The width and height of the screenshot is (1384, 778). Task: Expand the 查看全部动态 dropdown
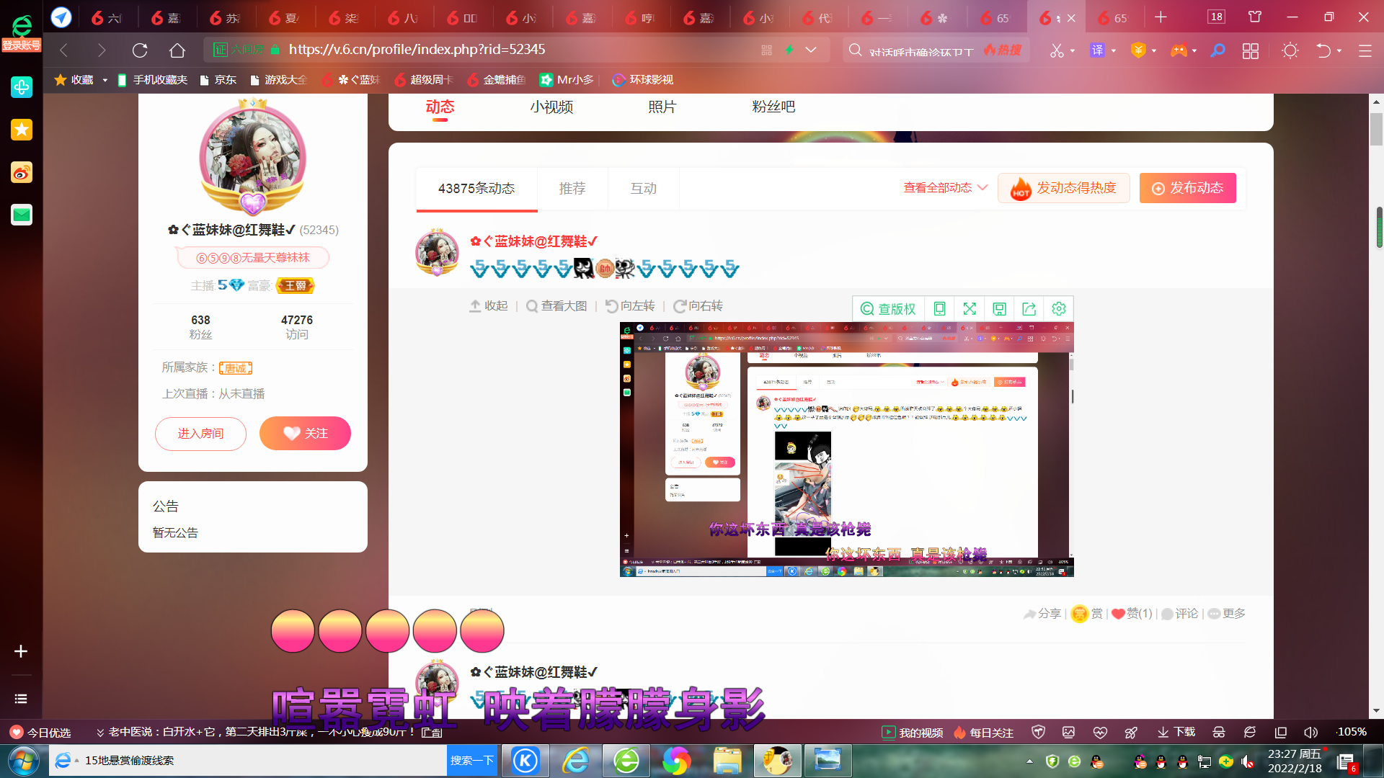pyautogui.click(x=945, y=187)
